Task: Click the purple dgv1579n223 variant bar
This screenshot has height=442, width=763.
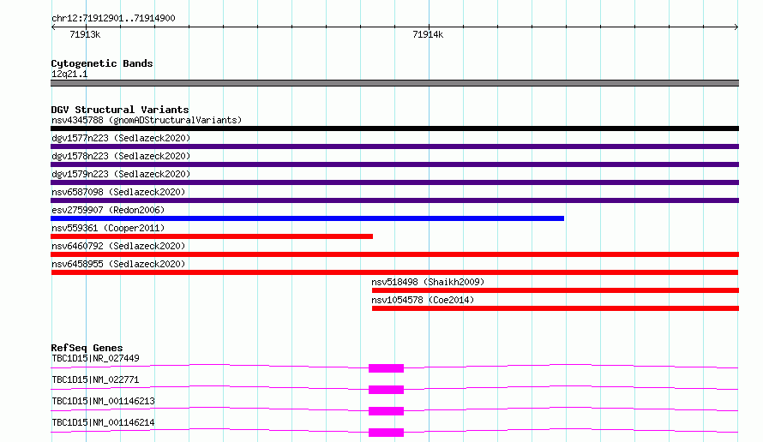Action: 394,182
